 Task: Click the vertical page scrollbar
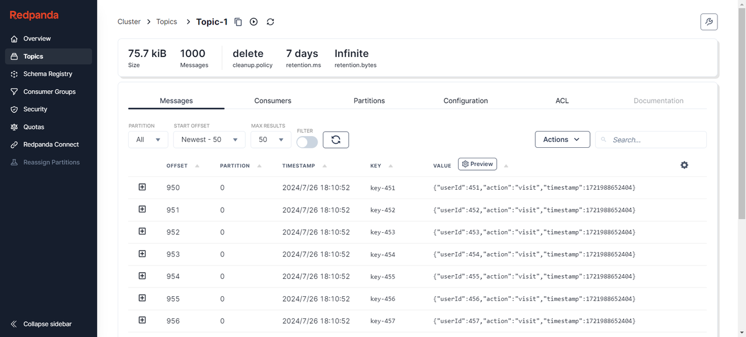coord(742,111)
